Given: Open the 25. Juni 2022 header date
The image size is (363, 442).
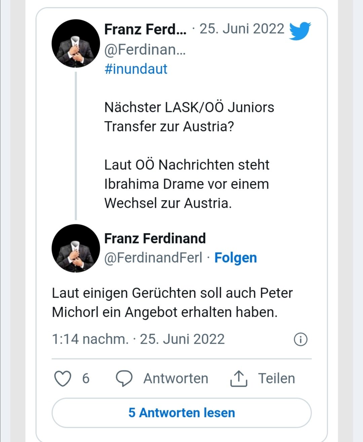Looking at the screenshot, I should (x=242, y=29).
